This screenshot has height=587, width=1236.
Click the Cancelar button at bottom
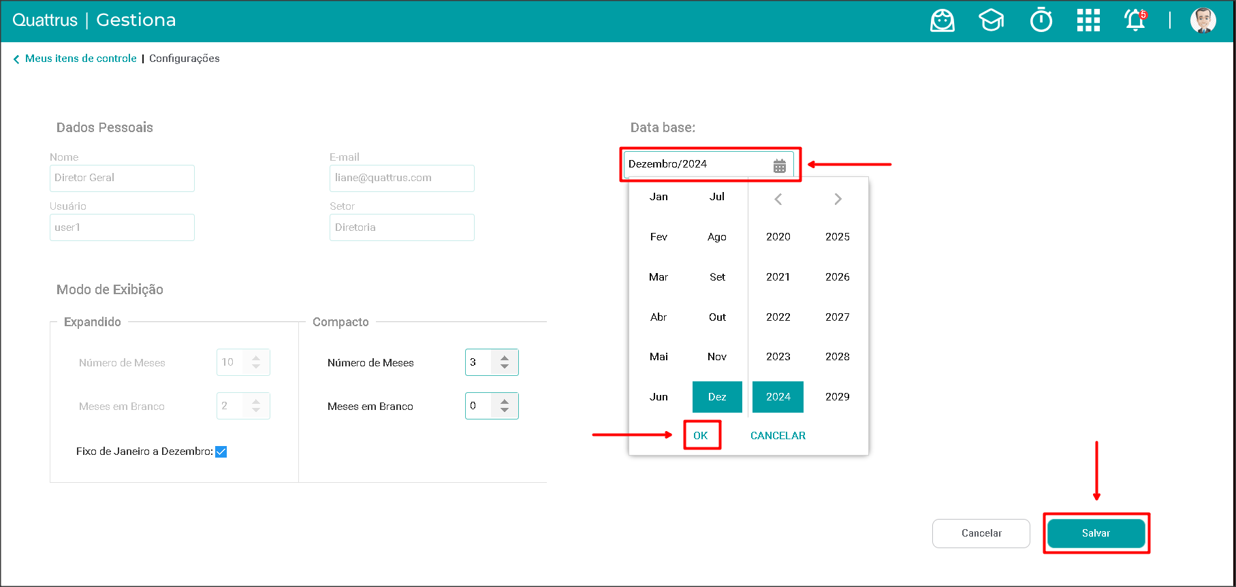981,533
